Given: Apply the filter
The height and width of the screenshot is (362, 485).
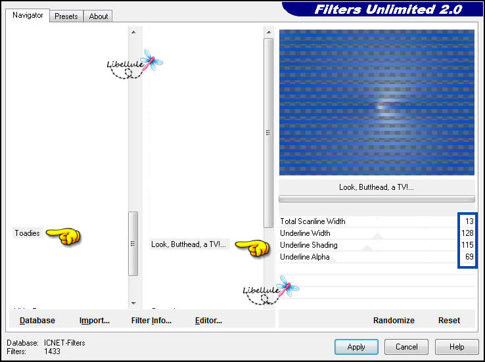Looking at the screenshot, I should click(x=356, y=347).
